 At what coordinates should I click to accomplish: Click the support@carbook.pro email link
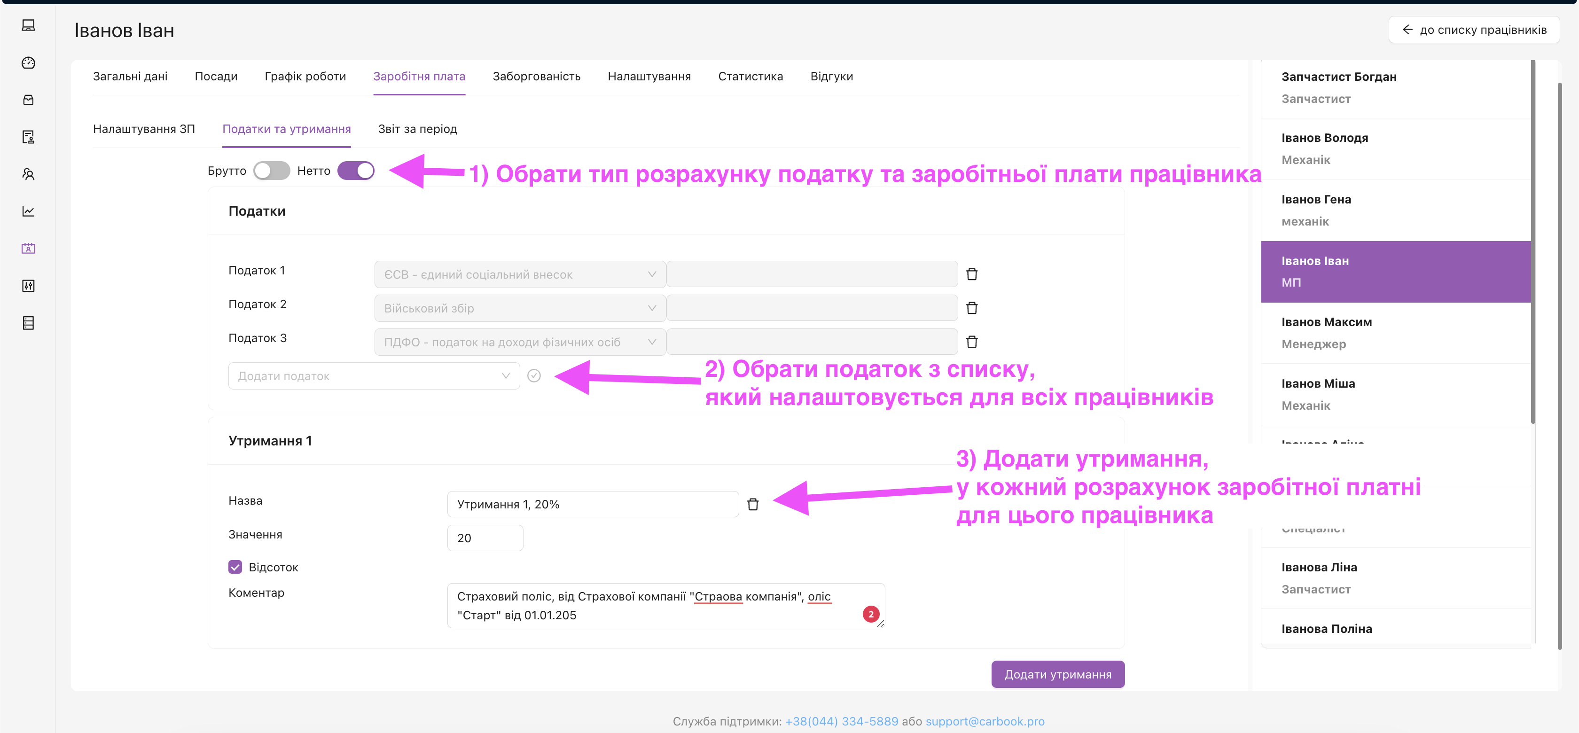coord(985,721)
